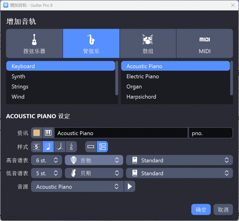Click the 确定 confirm button

tap(201, 210)
